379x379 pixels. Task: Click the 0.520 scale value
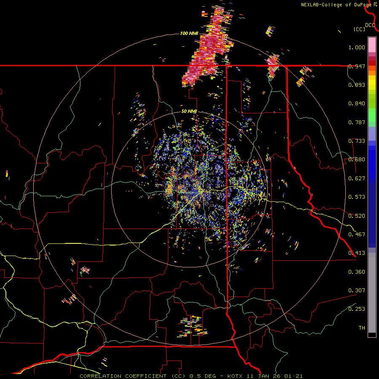coord(357,216)
